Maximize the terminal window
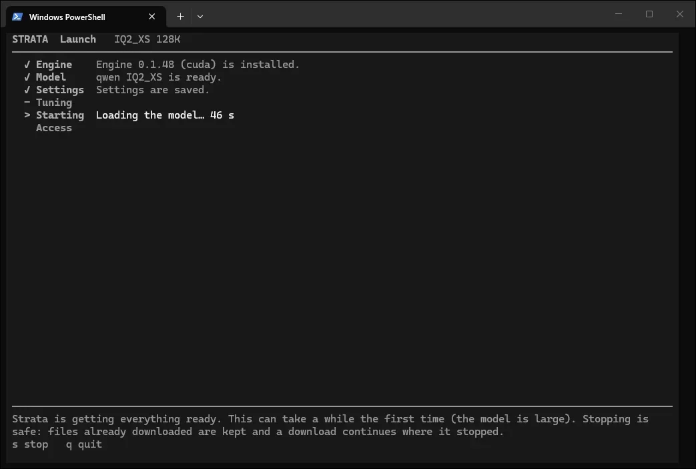 click(649, 14)
